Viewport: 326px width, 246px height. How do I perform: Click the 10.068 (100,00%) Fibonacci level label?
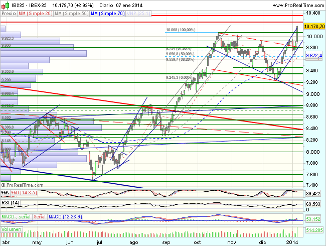pos(181,30)
